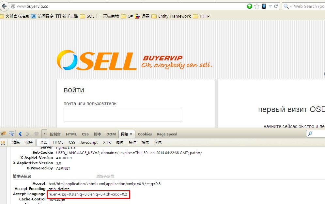The height and width of the screenshot is (204, 325).
Task: Filter network requests by 媒体
Action: [145, 142]
